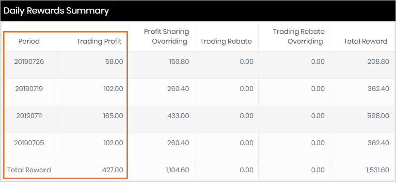Image resolution: width=396 pixels, height=182 pixels.
Task: Select period 20190705 cell
Action: coord(29,143)
